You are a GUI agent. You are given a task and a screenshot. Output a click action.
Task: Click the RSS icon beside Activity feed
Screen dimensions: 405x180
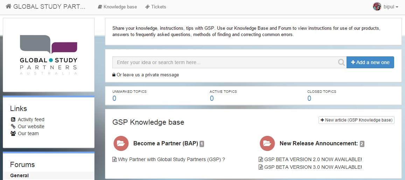pos(13,119)
